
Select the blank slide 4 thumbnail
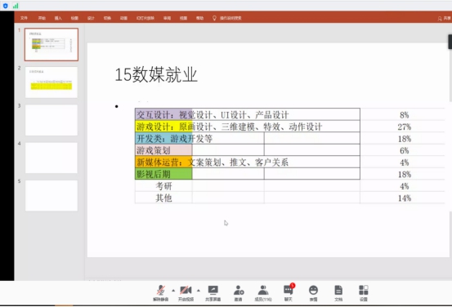pyautogui.click(x=51, y=158)
